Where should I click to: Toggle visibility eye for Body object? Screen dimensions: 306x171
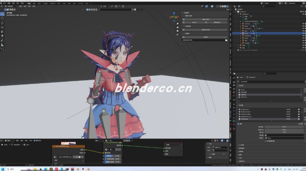click(303, 26)
